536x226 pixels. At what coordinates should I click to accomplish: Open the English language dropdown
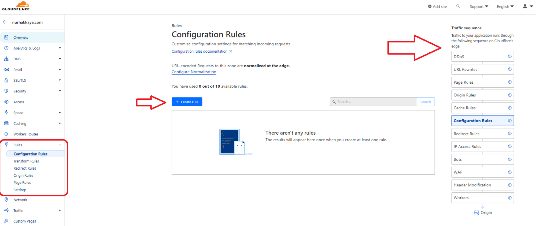[505, 6]
